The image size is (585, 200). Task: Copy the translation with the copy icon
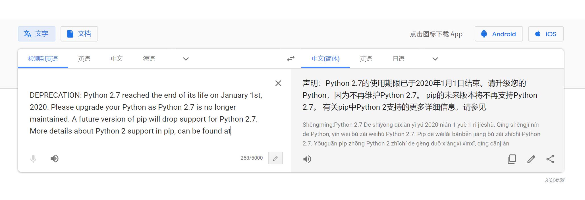[x=512, y=159]
